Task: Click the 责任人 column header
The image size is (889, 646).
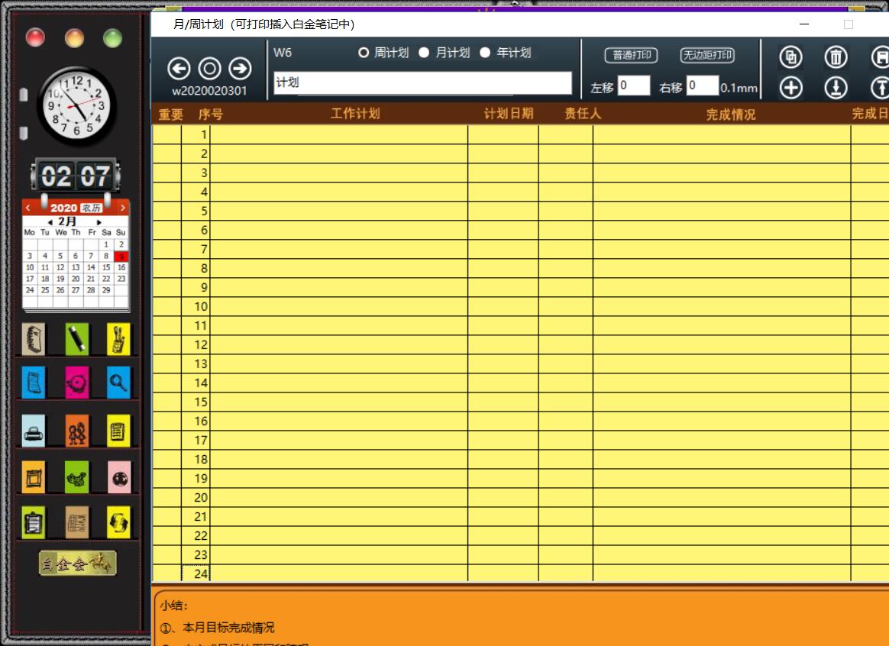Action: (x=583, y=113)
